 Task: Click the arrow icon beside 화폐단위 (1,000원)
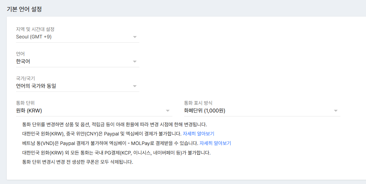pyautogui.click(x=336, y=111)
